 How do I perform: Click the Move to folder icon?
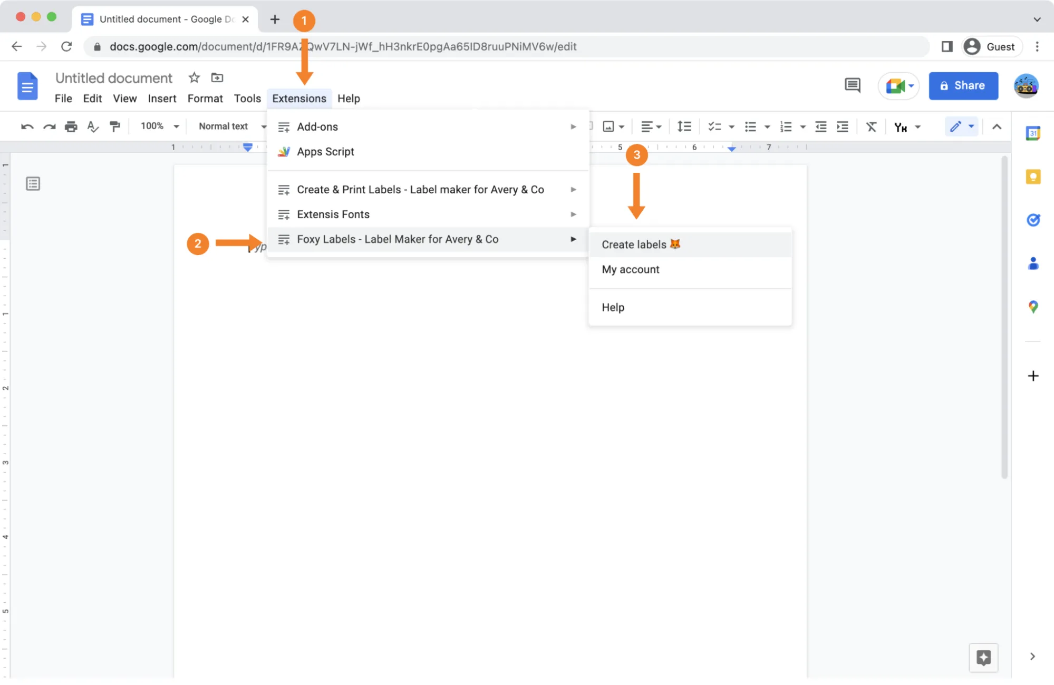(217, 78)
